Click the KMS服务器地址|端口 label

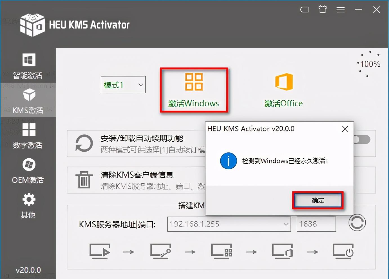click(117, 224)
